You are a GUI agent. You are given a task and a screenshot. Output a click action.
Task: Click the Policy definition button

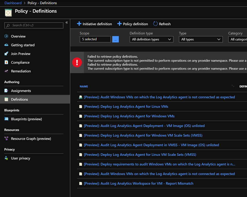click(132, 24)
